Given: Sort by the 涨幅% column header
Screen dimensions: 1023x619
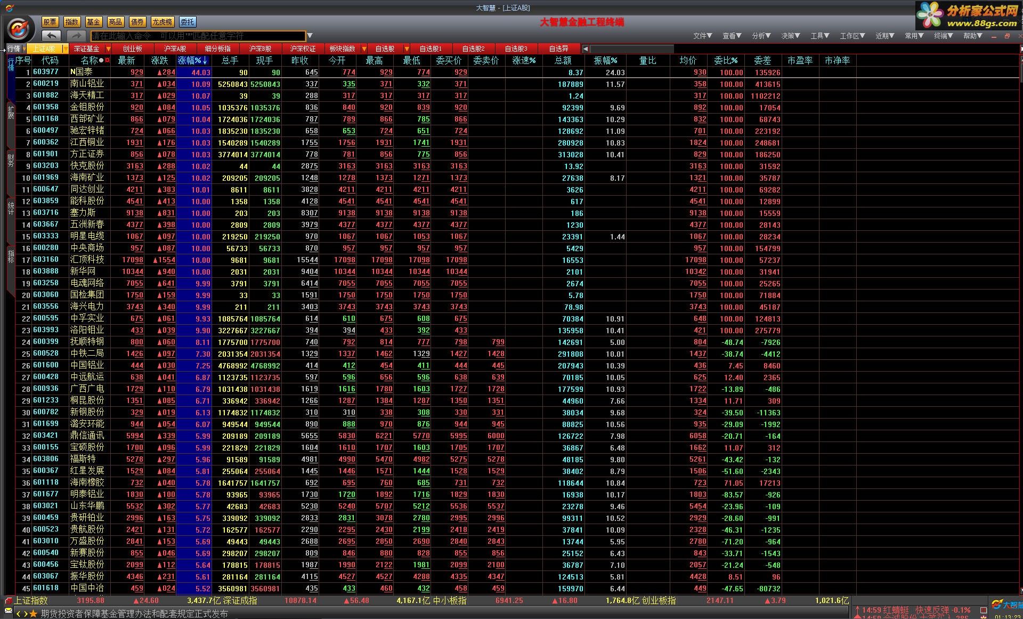Looking at the screenshot, I should click(193, 61).
